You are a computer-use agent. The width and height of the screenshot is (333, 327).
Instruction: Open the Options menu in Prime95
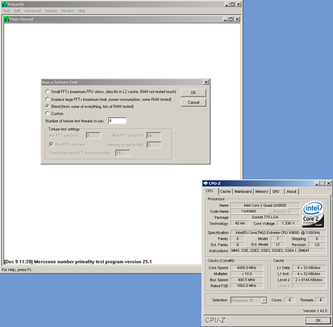click(51, 11)
